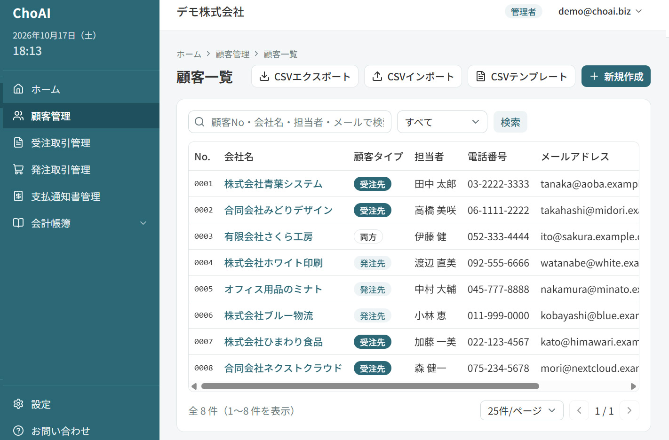This screenshot has height=440, width=669.
Task: Open customer オフィス用品のミナト
Action: point(273,289)
